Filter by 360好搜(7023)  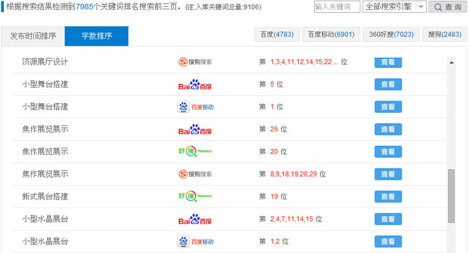[391, 34]
